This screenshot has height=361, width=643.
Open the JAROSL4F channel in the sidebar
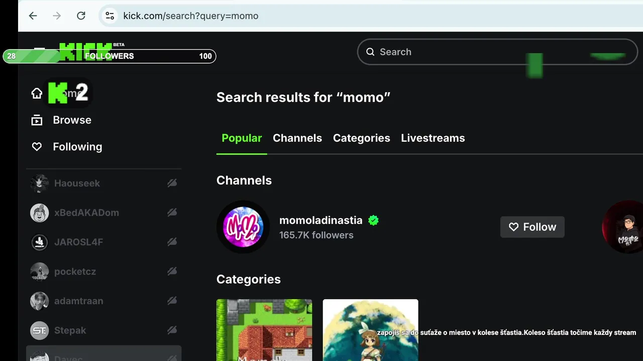click(x=103, y=242)
